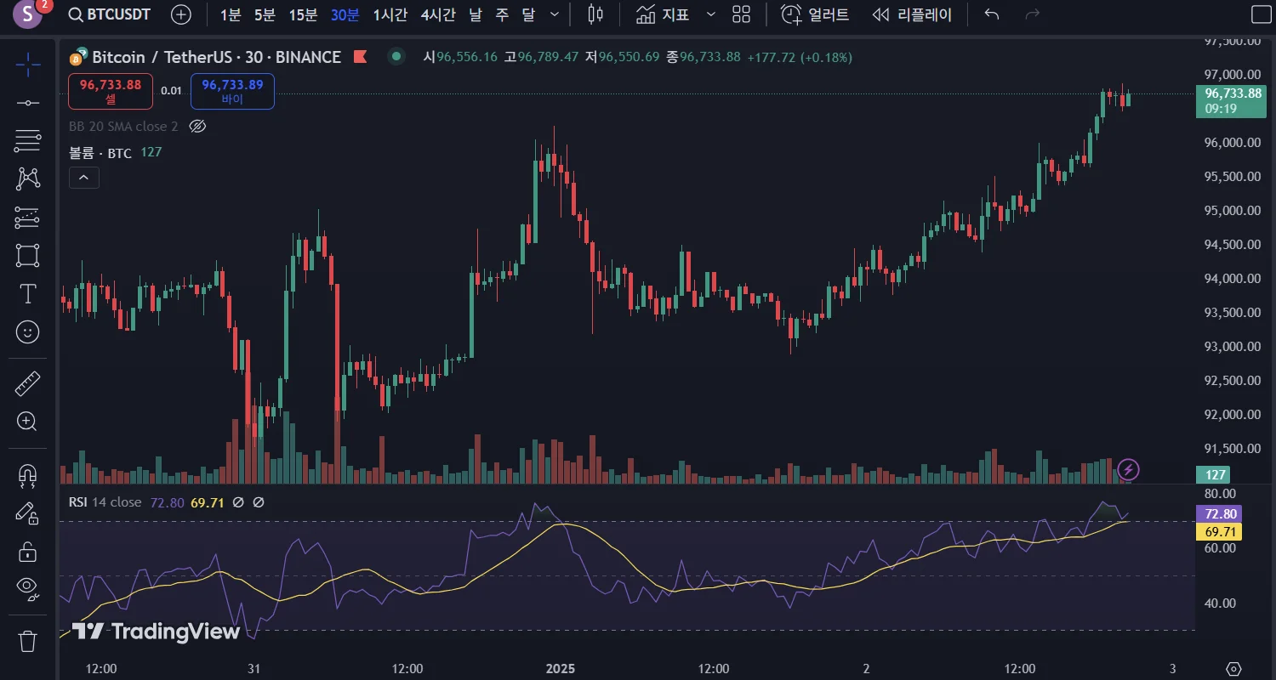Click the RSI value 72.80 label

tap(1218, 514)
